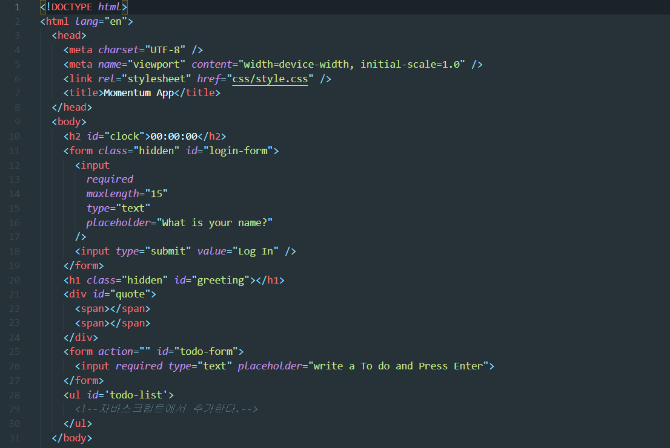Click the required attribute on line 13

(x=110, y=180)
